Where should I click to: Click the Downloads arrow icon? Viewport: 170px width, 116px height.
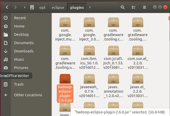point(6,51)
